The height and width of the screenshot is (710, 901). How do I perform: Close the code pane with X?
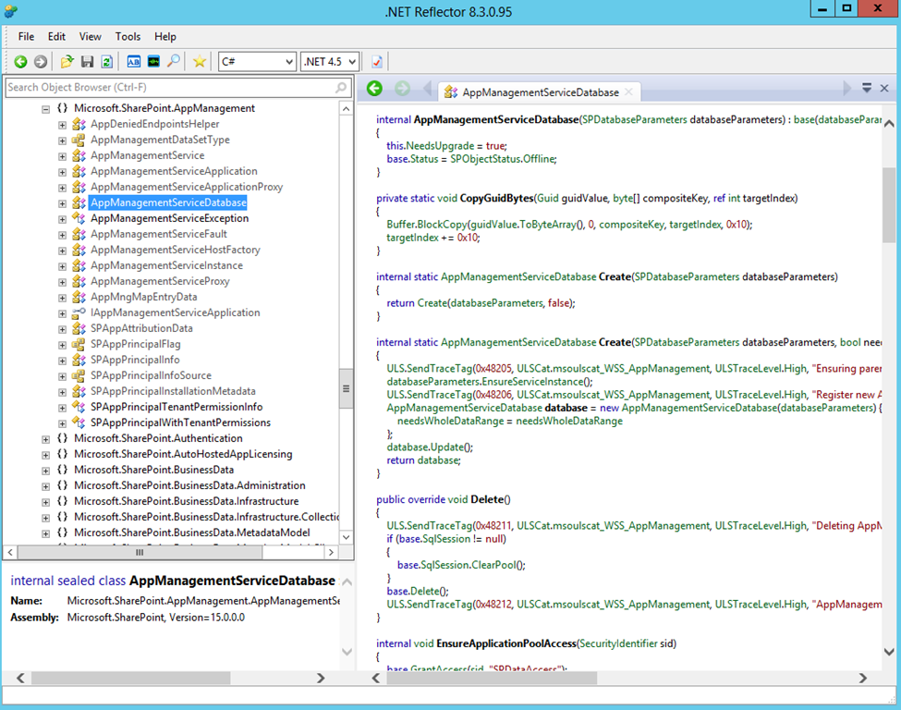pyautogui.click(x=884, y=88)
